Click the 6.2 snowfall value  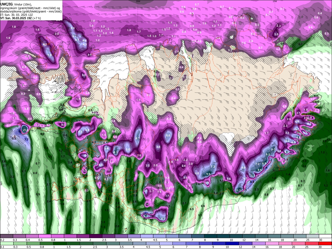tap(287, 141)
